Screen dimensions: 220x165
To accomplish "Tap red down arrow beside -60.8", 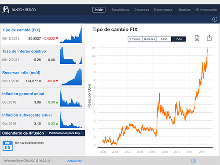I will tap(57, 81).
